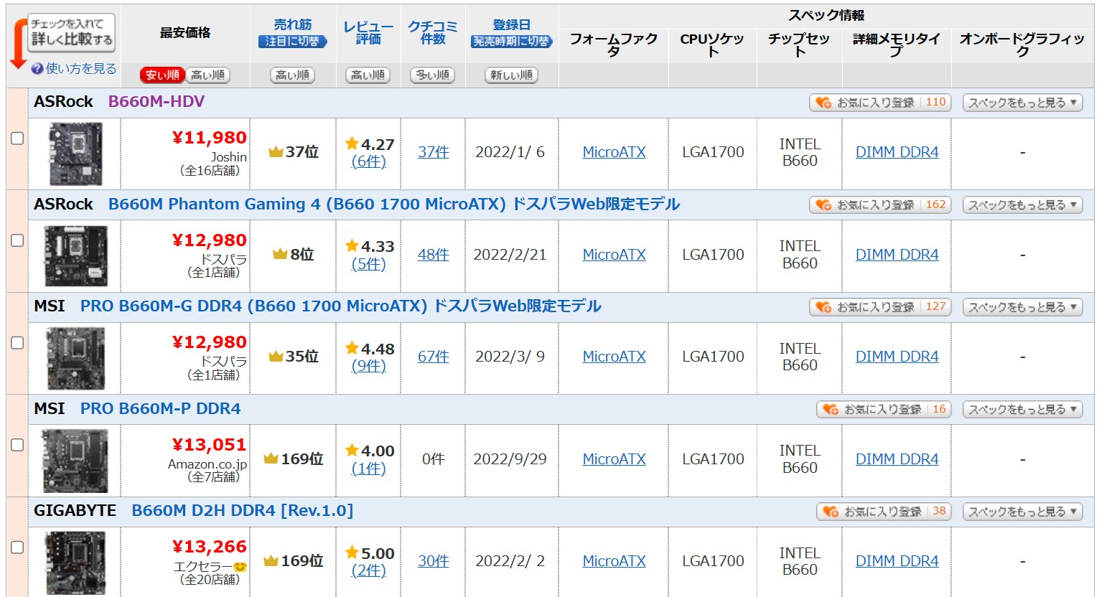
Task: Expand スペックをもっと見る for B660M D2H DDR4
Action: [x=1022, y=512]
